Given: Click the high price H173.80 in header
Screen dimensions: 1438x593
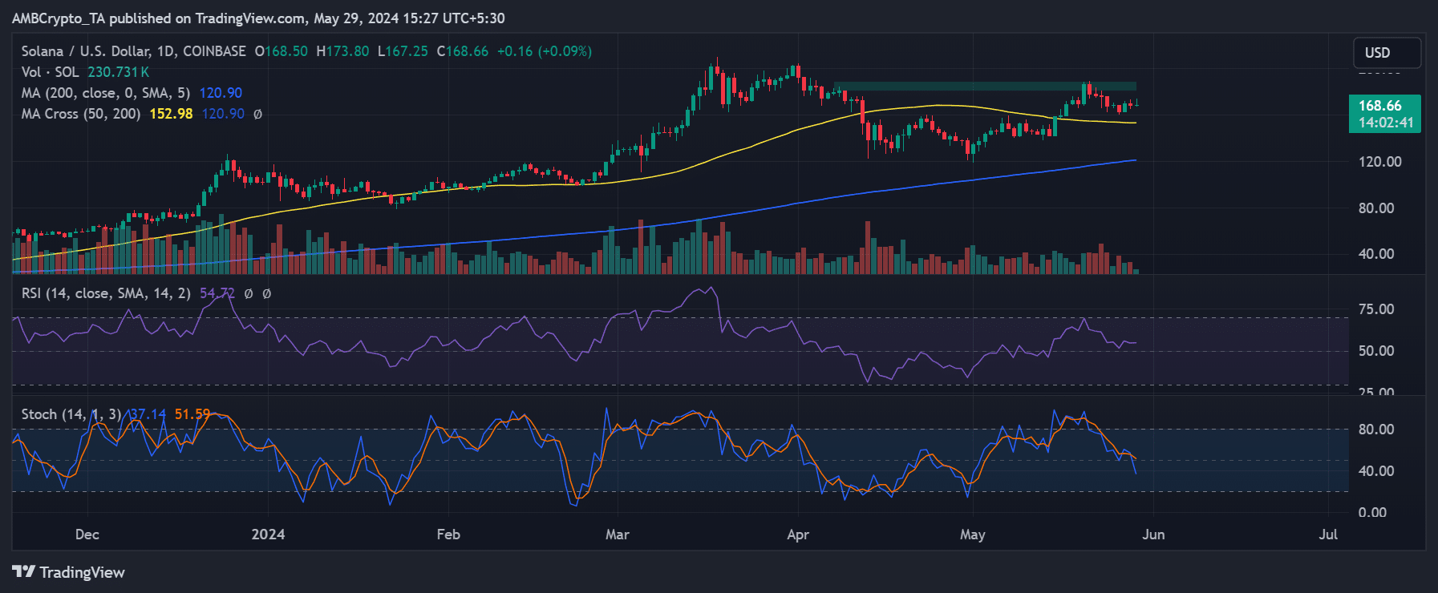Looking at the screenshot, I should point(342,51).
